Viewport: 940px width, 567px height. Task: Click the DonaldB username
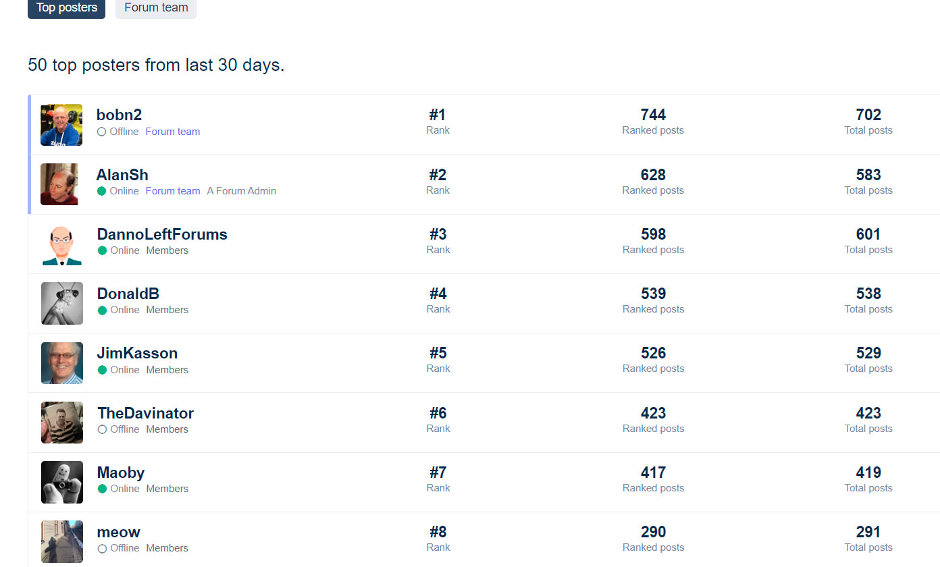click(128, 294)
